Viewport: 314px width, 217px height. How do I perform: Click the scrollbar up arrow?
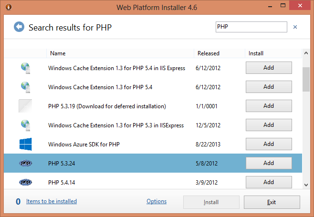[x=306, y=53]
